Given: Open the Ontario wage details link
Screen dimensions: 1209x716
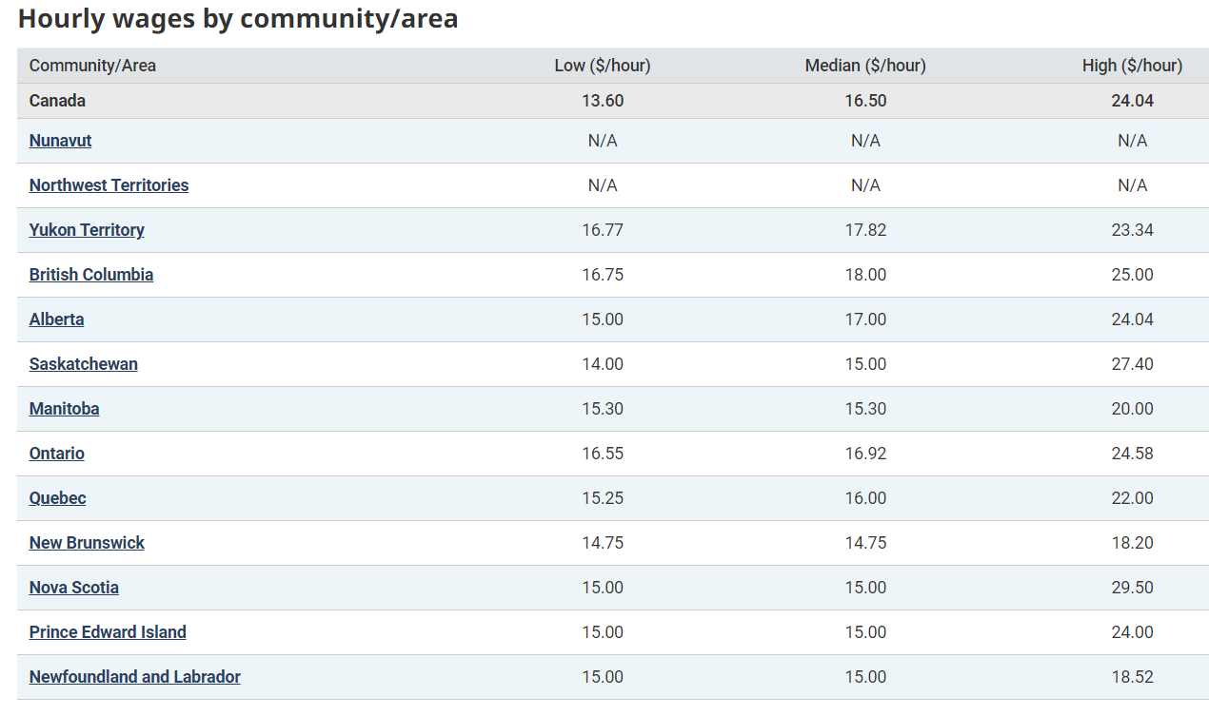Looking at the screenshot, I should 56,453.
